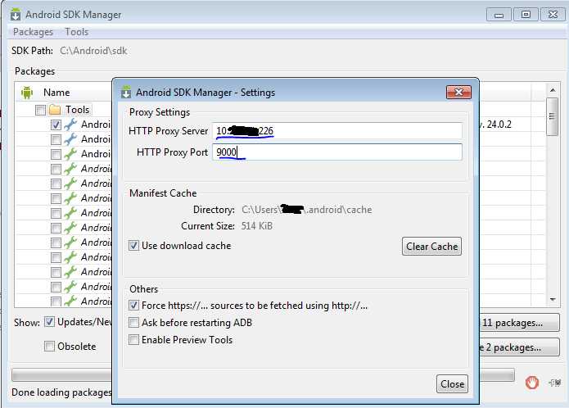Click the Close button in Settings dialog

coord(452,384)
